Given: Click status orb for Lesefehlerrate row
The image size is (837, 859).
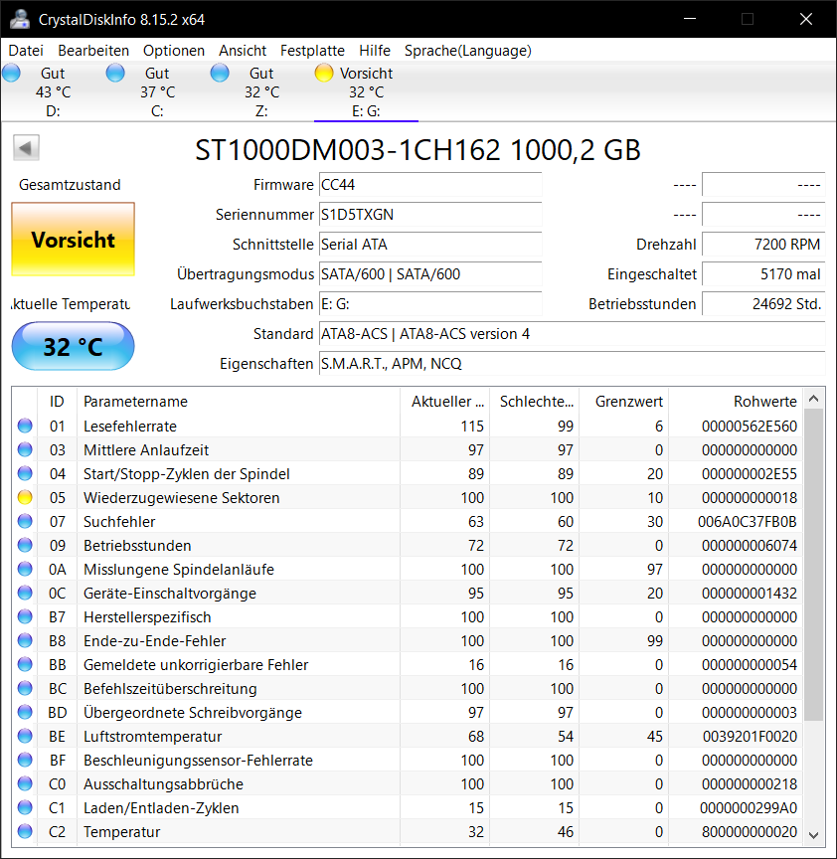Looking at the screenshot, I should (25, 426).
